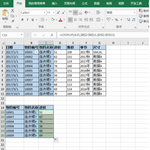Open number format 常规 dropdown
The image size is (150, 150).
tap(134, 13)
